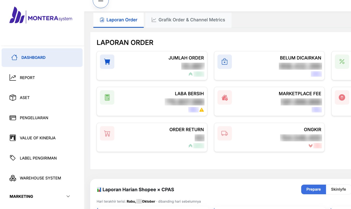Viewport: 351px width, 209px height.
Task: Select the Skinlyfe toggle button
Action: (338, 189)
